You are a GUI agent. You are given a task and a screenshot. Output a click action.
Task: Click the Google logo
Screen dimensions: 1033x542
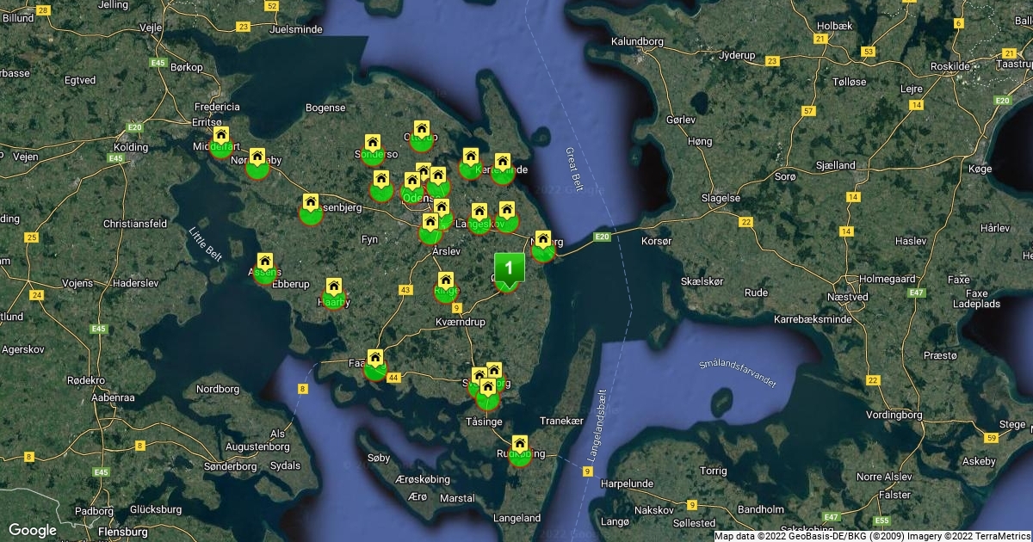33,530
